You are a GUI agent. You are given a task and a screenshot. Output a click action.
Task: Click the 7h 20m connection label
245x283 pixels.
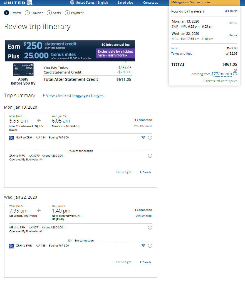click(x=81, y=151)
